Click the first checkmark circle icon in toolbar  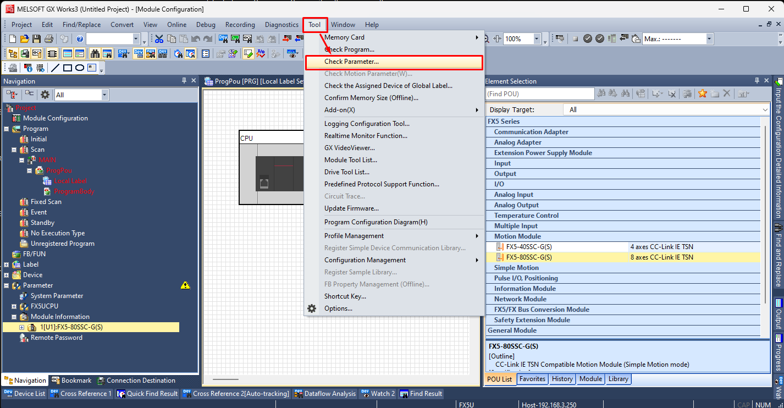588,39
